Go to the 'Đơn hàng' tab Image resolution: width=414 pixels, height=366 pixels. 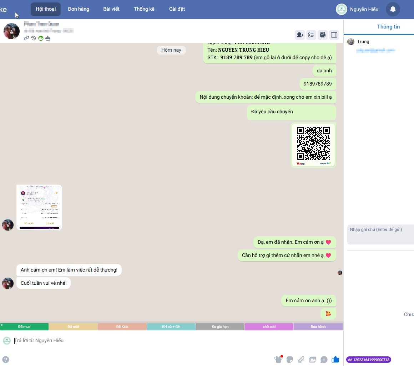[x=79, y=9]
